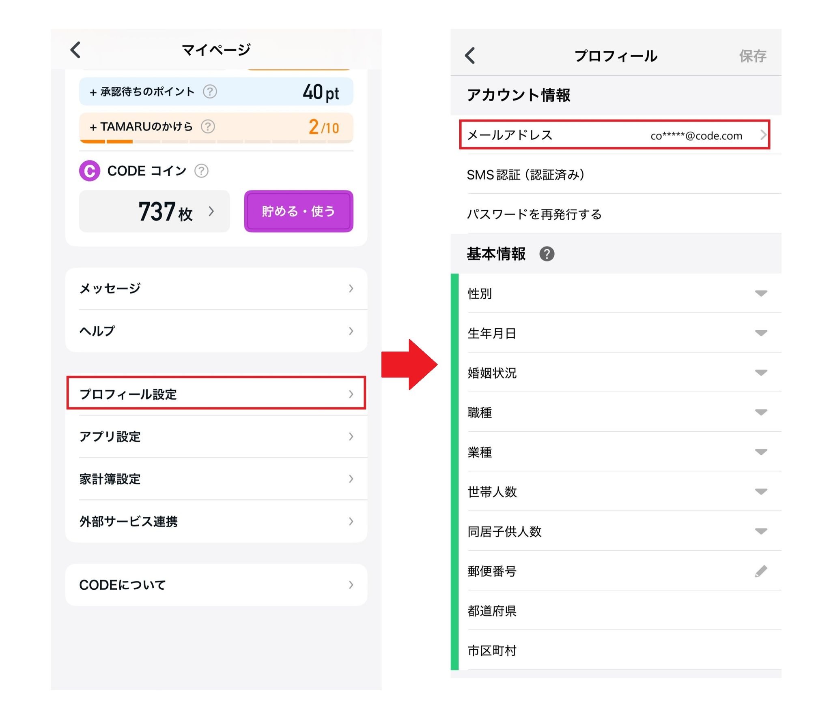Viewport: 831px width, 719px height.
Task: Tap the 基本情報 help question mark
Action: pyautogui.click(x=547, y=254)
